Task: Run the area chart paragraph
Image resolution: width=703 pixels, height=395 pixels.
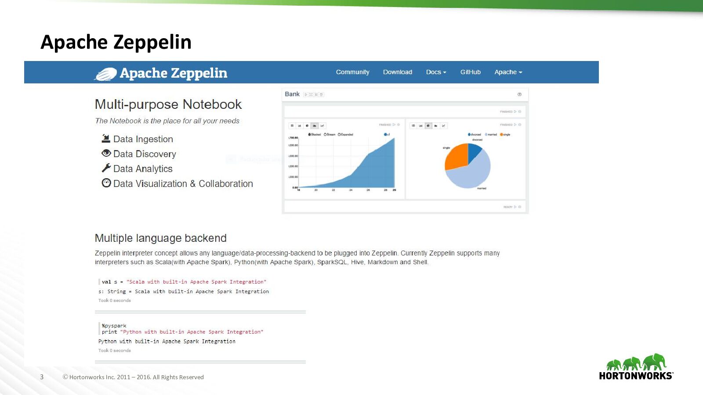Action: 394,125
